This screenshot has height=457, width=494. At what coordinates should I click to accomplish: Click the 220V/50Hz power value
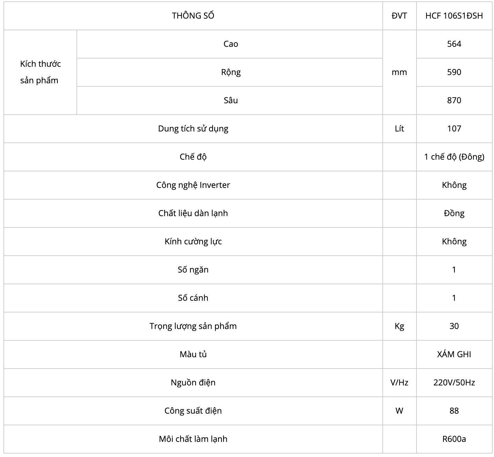[454, 383]
